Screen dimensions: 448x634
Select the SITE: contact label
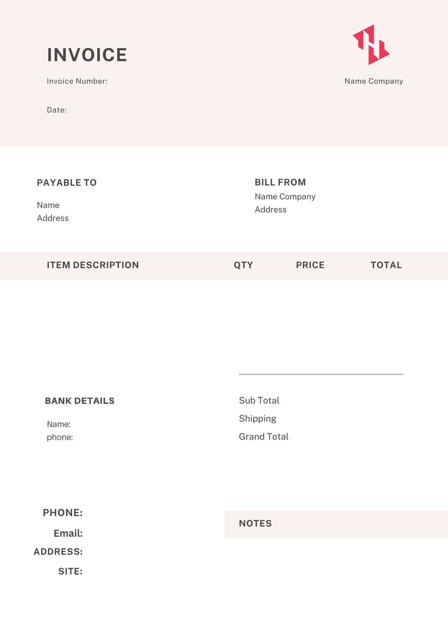coord(70,571)
